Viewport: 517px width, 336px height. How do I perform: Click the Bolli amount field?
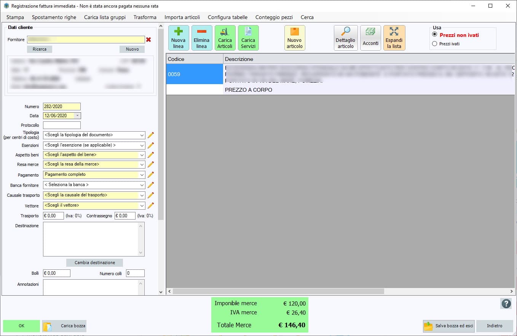point(56,273)
